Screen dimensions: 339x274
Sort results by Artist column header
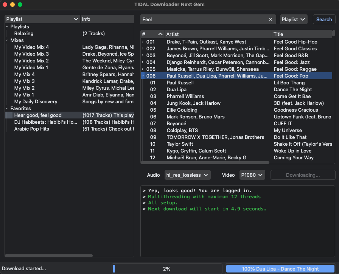coord(218,34)
